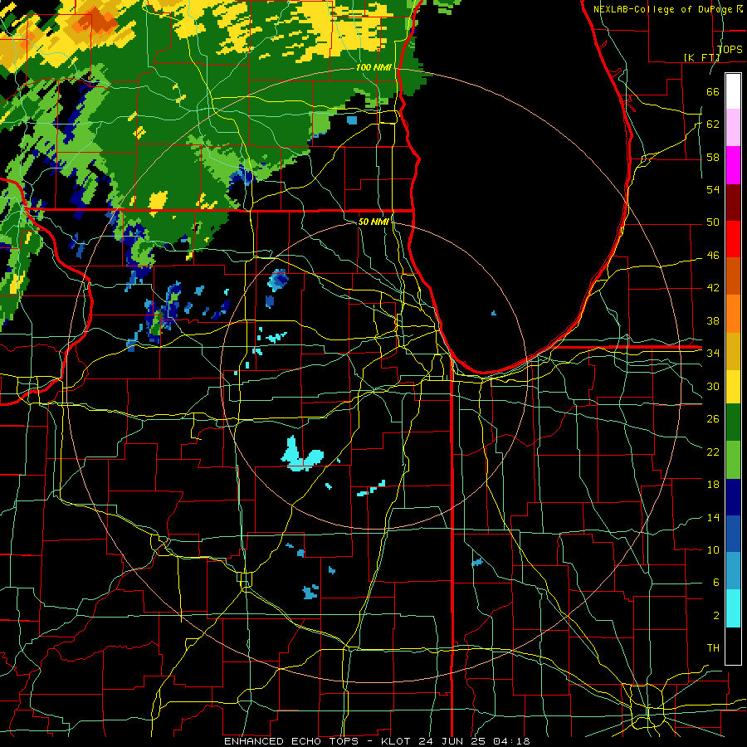Click the 62 value on legend scale

[x=713, y=124]
